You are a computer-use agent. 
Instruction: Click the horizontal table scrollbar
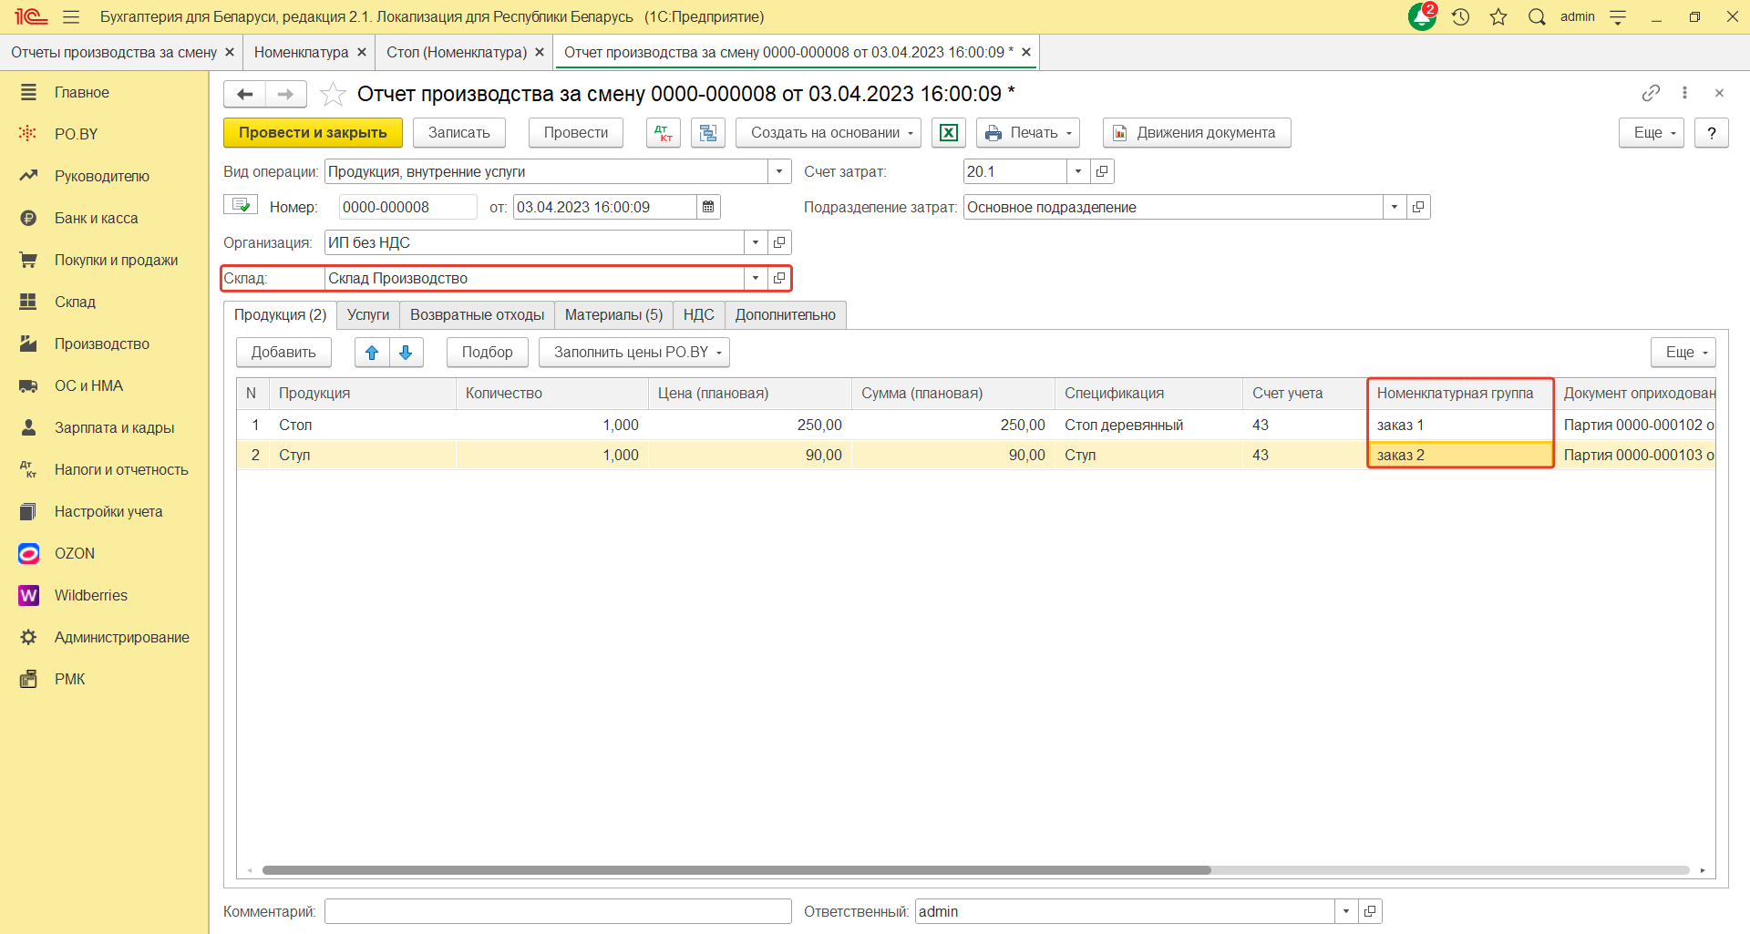(x=736, y=870)
